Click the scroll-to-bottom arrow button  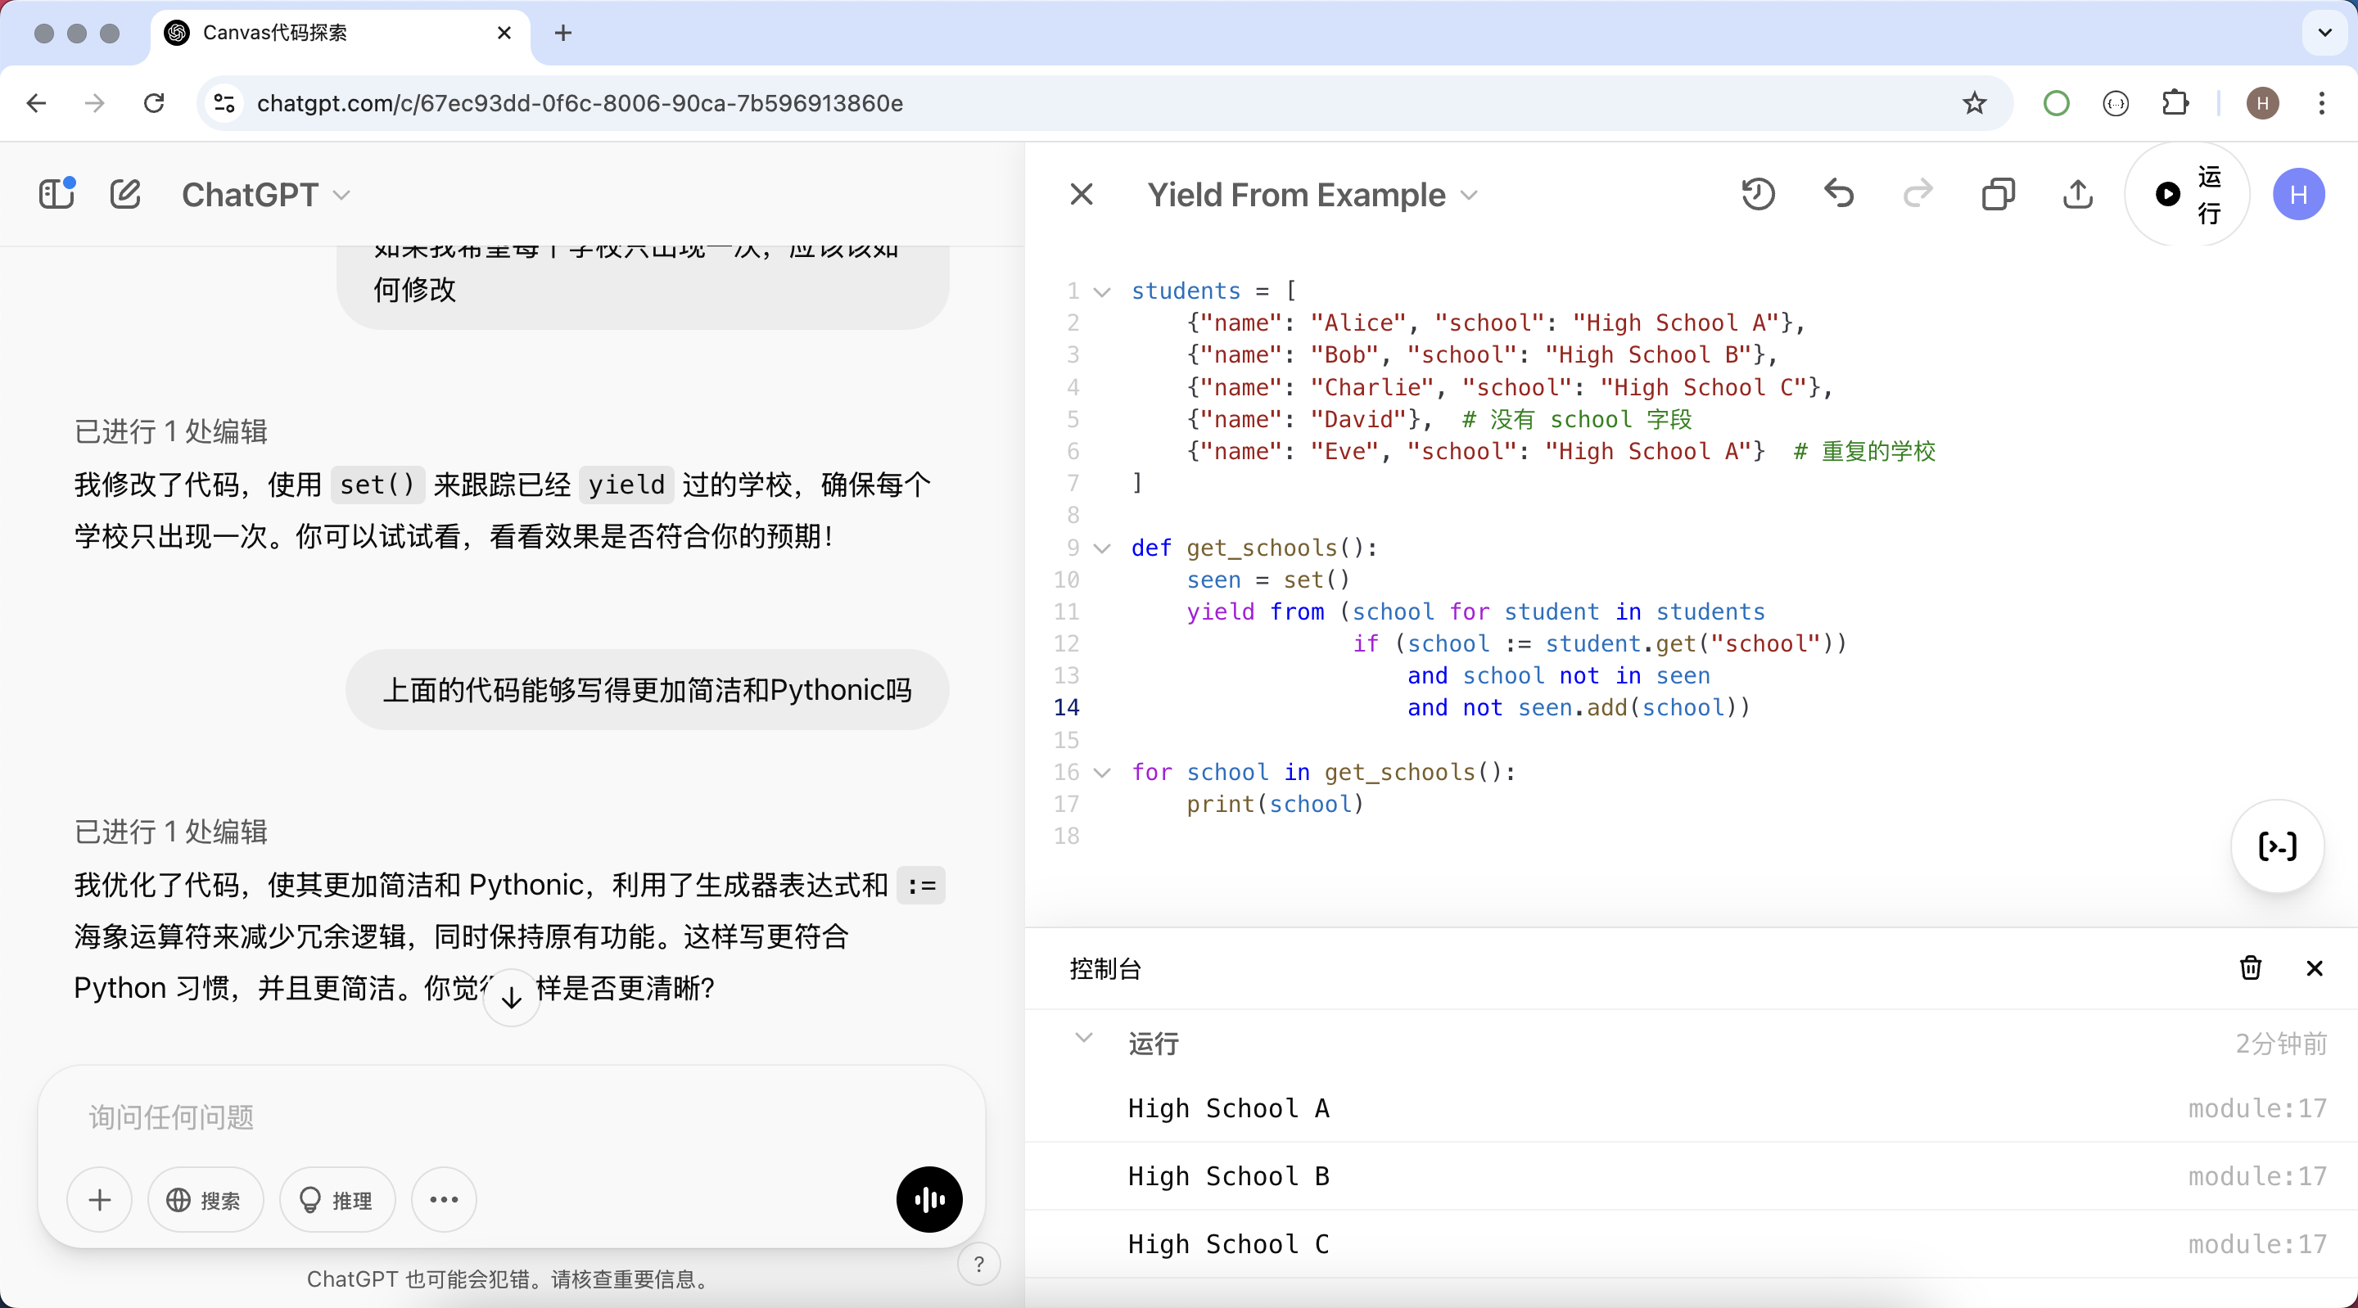click(x=511, y=998)
